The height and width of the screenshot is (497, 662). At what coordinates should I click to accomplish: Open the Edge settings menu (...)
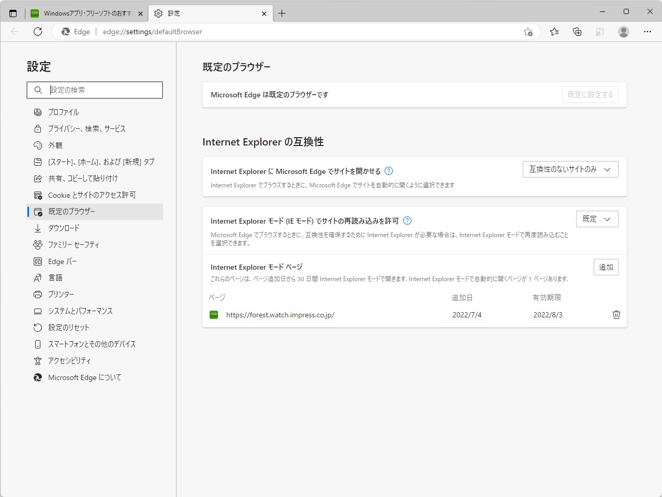(x=648, y=32)
